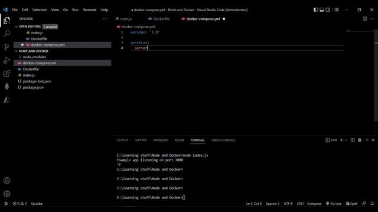This screenshot has width=378, height=212.
Task: Select the cmd terminal profile label
Action: (331, 140)
